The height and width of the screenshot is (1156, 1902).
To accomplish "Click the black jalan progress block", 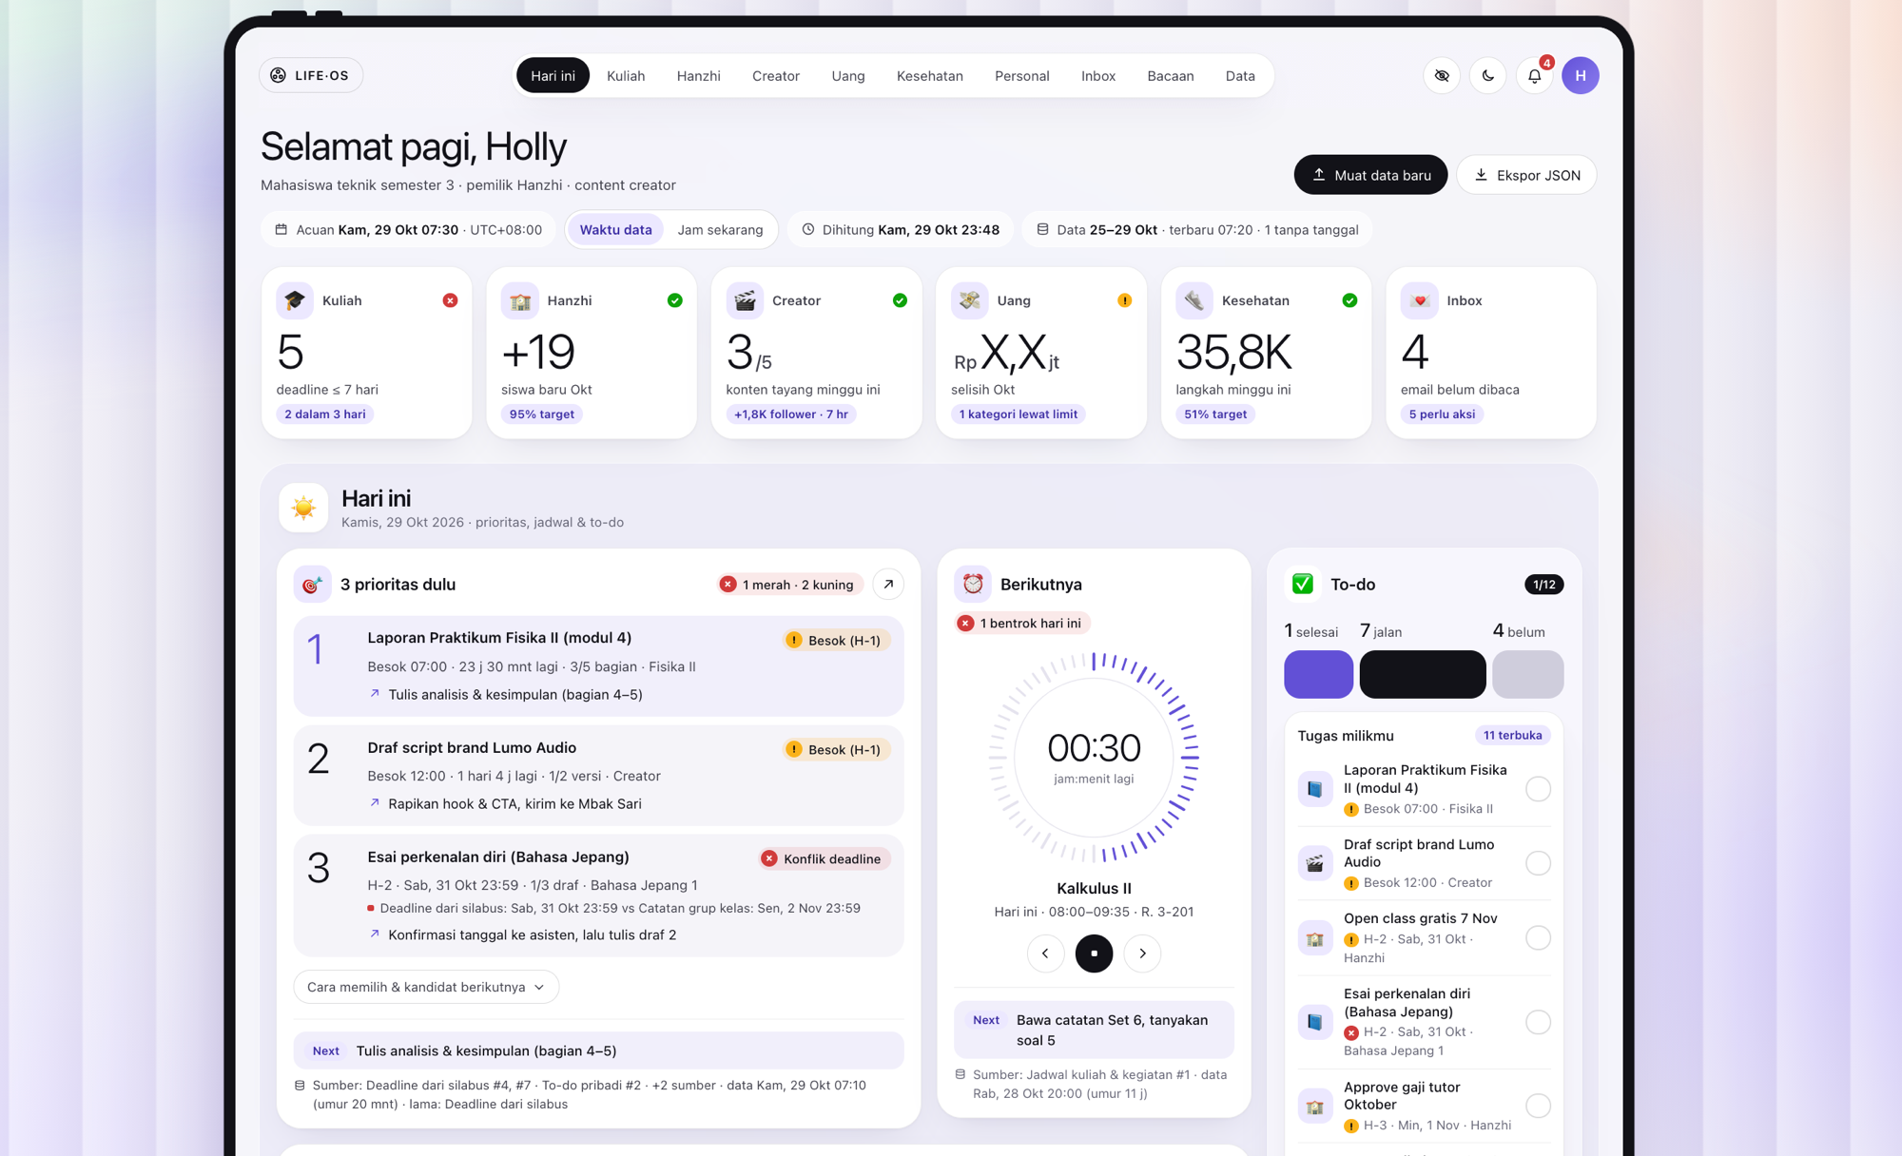I will tap(1422, 674).
